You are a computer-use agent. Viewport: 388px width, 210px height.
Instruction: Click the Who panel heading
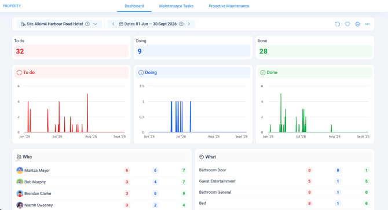tap(27, 157)
